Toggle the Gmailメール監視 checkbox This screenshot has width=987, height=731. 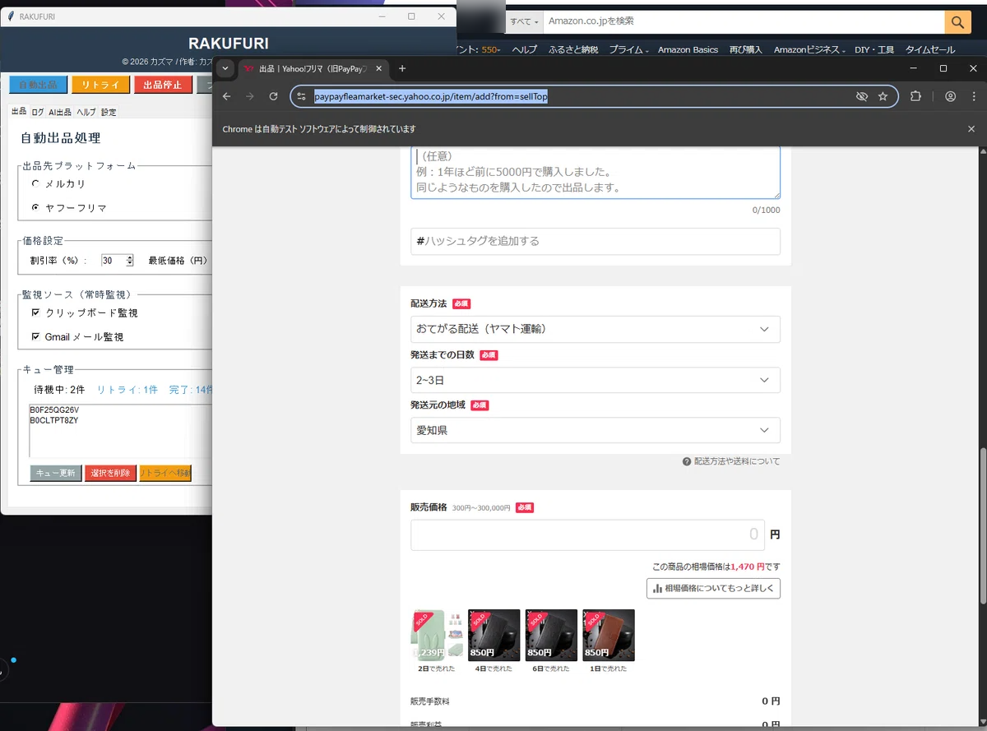click(35, 336)
